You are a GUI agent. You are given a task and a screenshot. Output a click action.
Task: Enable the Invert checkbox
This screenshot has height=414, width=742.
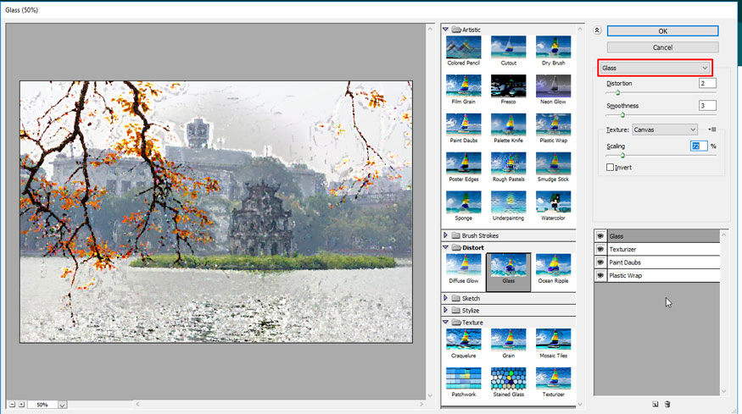pyautogui.click(x=610, y=168)
